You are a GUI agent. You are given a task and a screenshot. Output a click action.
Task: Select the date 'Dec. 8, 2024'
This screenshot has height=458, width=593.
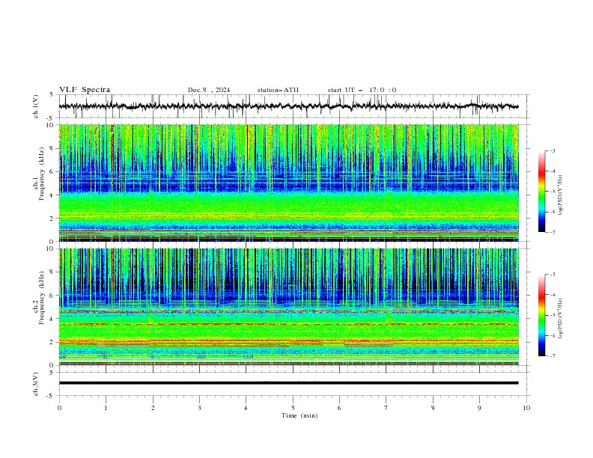click(x=209, y=90)
